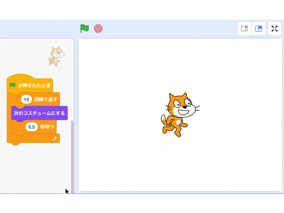This screenshot has width=284, height=213.
Task: Click the 0.5 seconds wait field
Action: [x=32, y=127]
